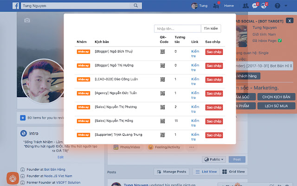Copy script for Nguyễn Đức Tuấn
This screenshot has width=297, height=186.
(214, 93)
